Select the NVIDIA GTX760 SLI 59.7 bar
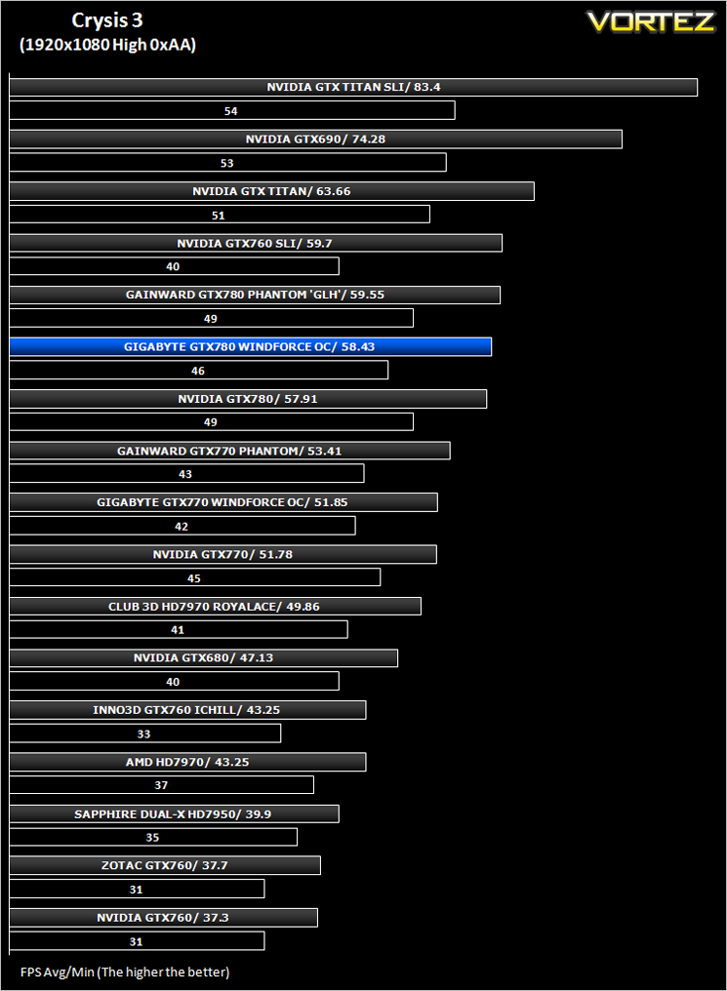 [x=256, y=243]
